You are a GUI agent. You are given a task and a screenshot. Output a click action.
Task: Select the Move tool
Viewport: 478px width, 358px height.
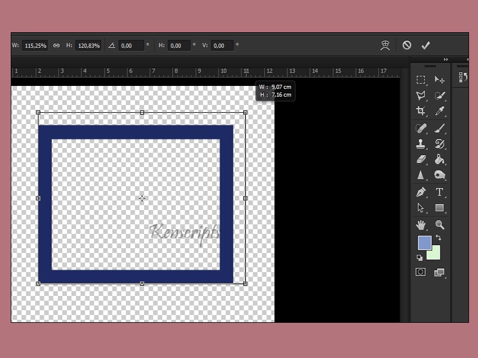[x=439, y=79]
